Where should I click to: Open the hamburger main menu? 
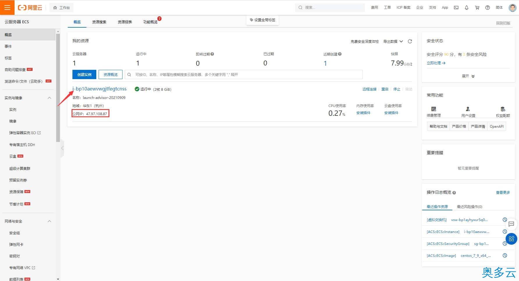click(7, 8)
